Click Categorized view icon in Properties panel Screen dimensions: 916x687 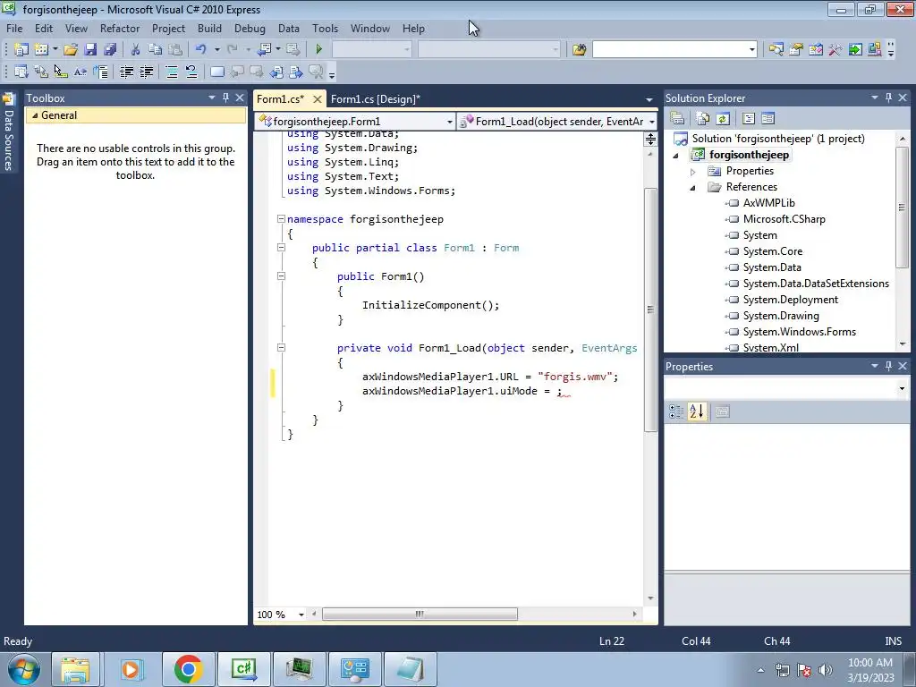point(676,411)
